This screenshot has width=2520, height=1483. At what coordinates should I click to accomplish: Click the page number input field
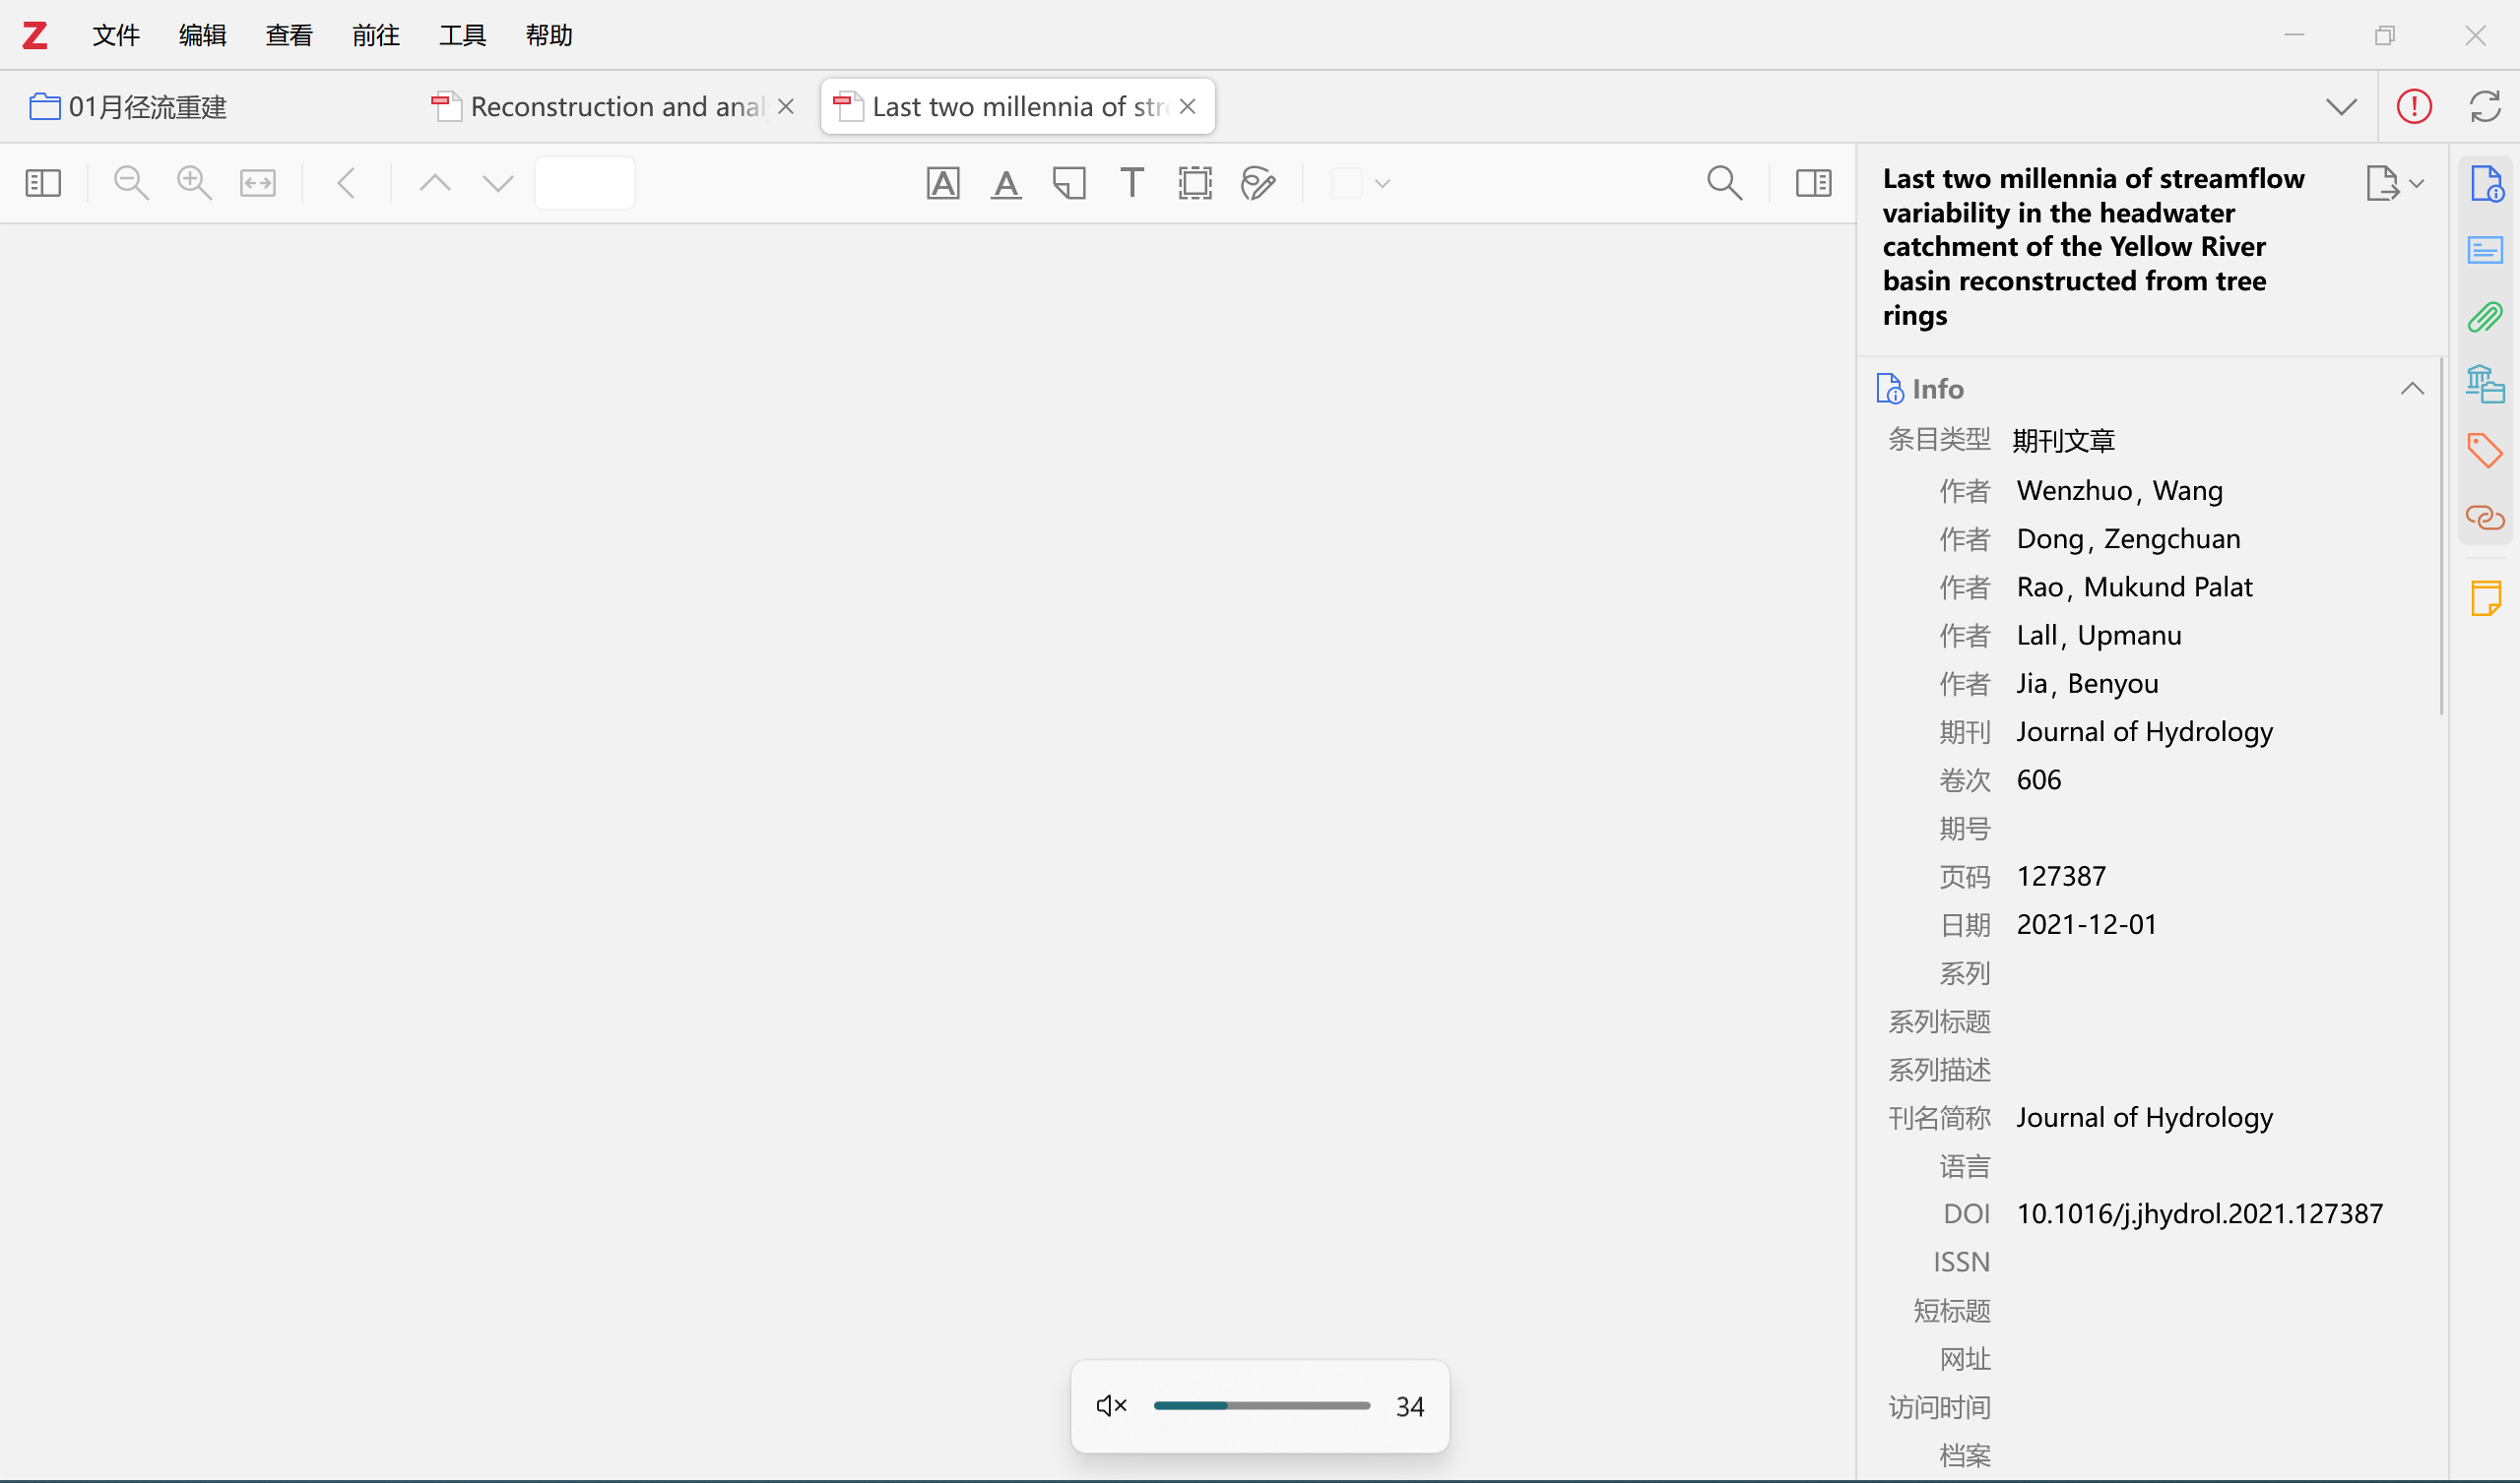tap(585, 183)
